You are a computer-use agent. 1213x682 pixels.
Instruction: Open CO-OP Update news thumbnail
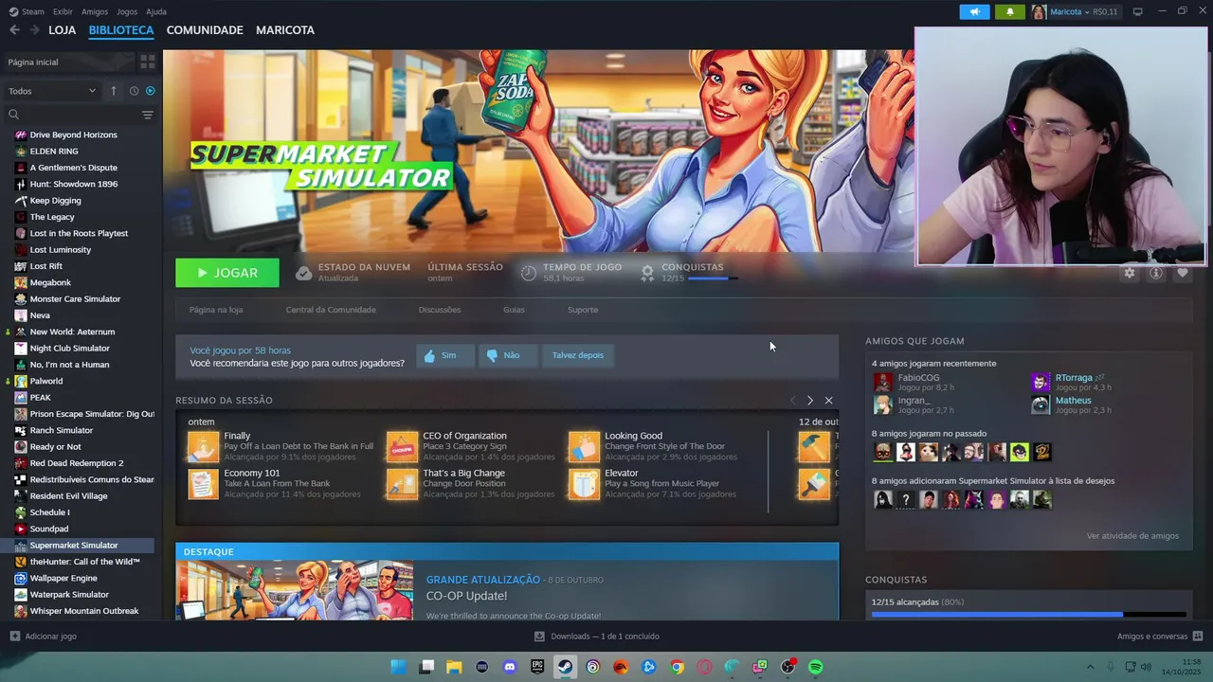click(x=295, y=591)
